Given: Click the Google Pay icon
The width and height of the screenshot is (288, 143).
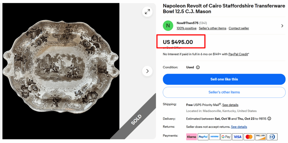Looking at the screenshot, I should (x=226, y=137).
